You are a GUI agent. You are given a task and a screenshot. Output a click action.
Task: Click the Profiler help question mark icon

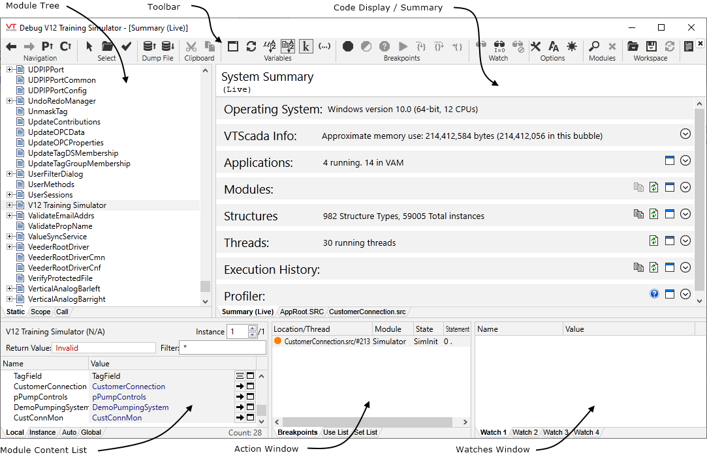[x=654, y=294]
